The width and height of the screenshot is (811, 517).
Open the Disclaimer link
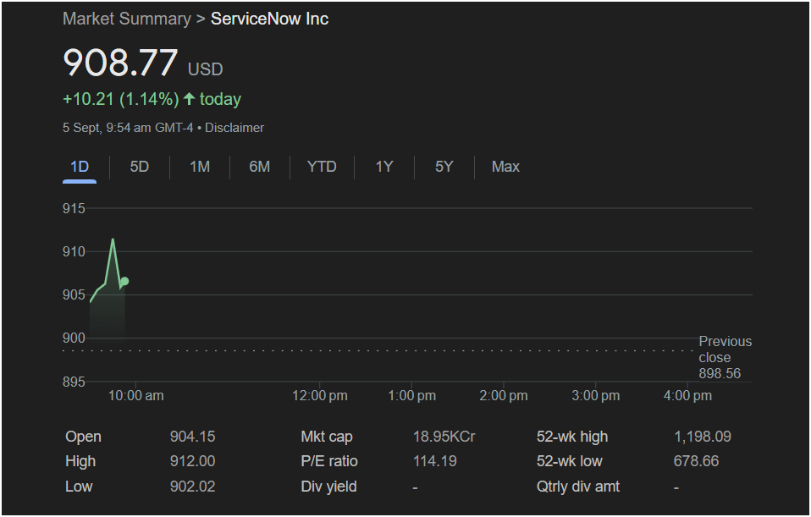tap(234, 128)
